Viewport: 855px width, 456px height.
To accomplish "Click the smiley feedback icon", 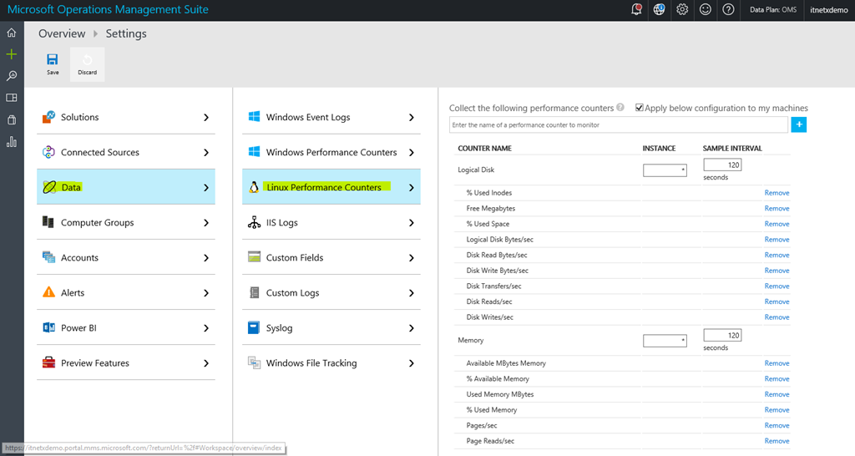I will coord(706,10).
